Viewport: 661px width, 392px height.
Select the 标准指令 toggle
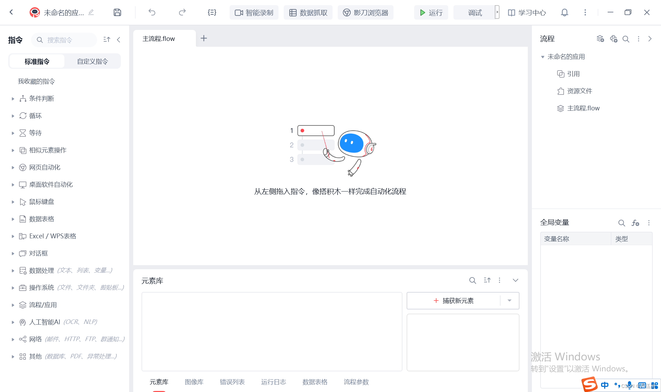pyautogui.click(x=37, y=62)
